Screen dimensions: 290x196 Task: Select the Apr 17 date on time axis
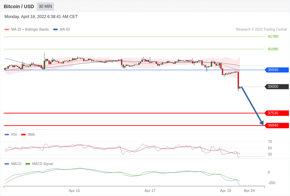[150, 191]
